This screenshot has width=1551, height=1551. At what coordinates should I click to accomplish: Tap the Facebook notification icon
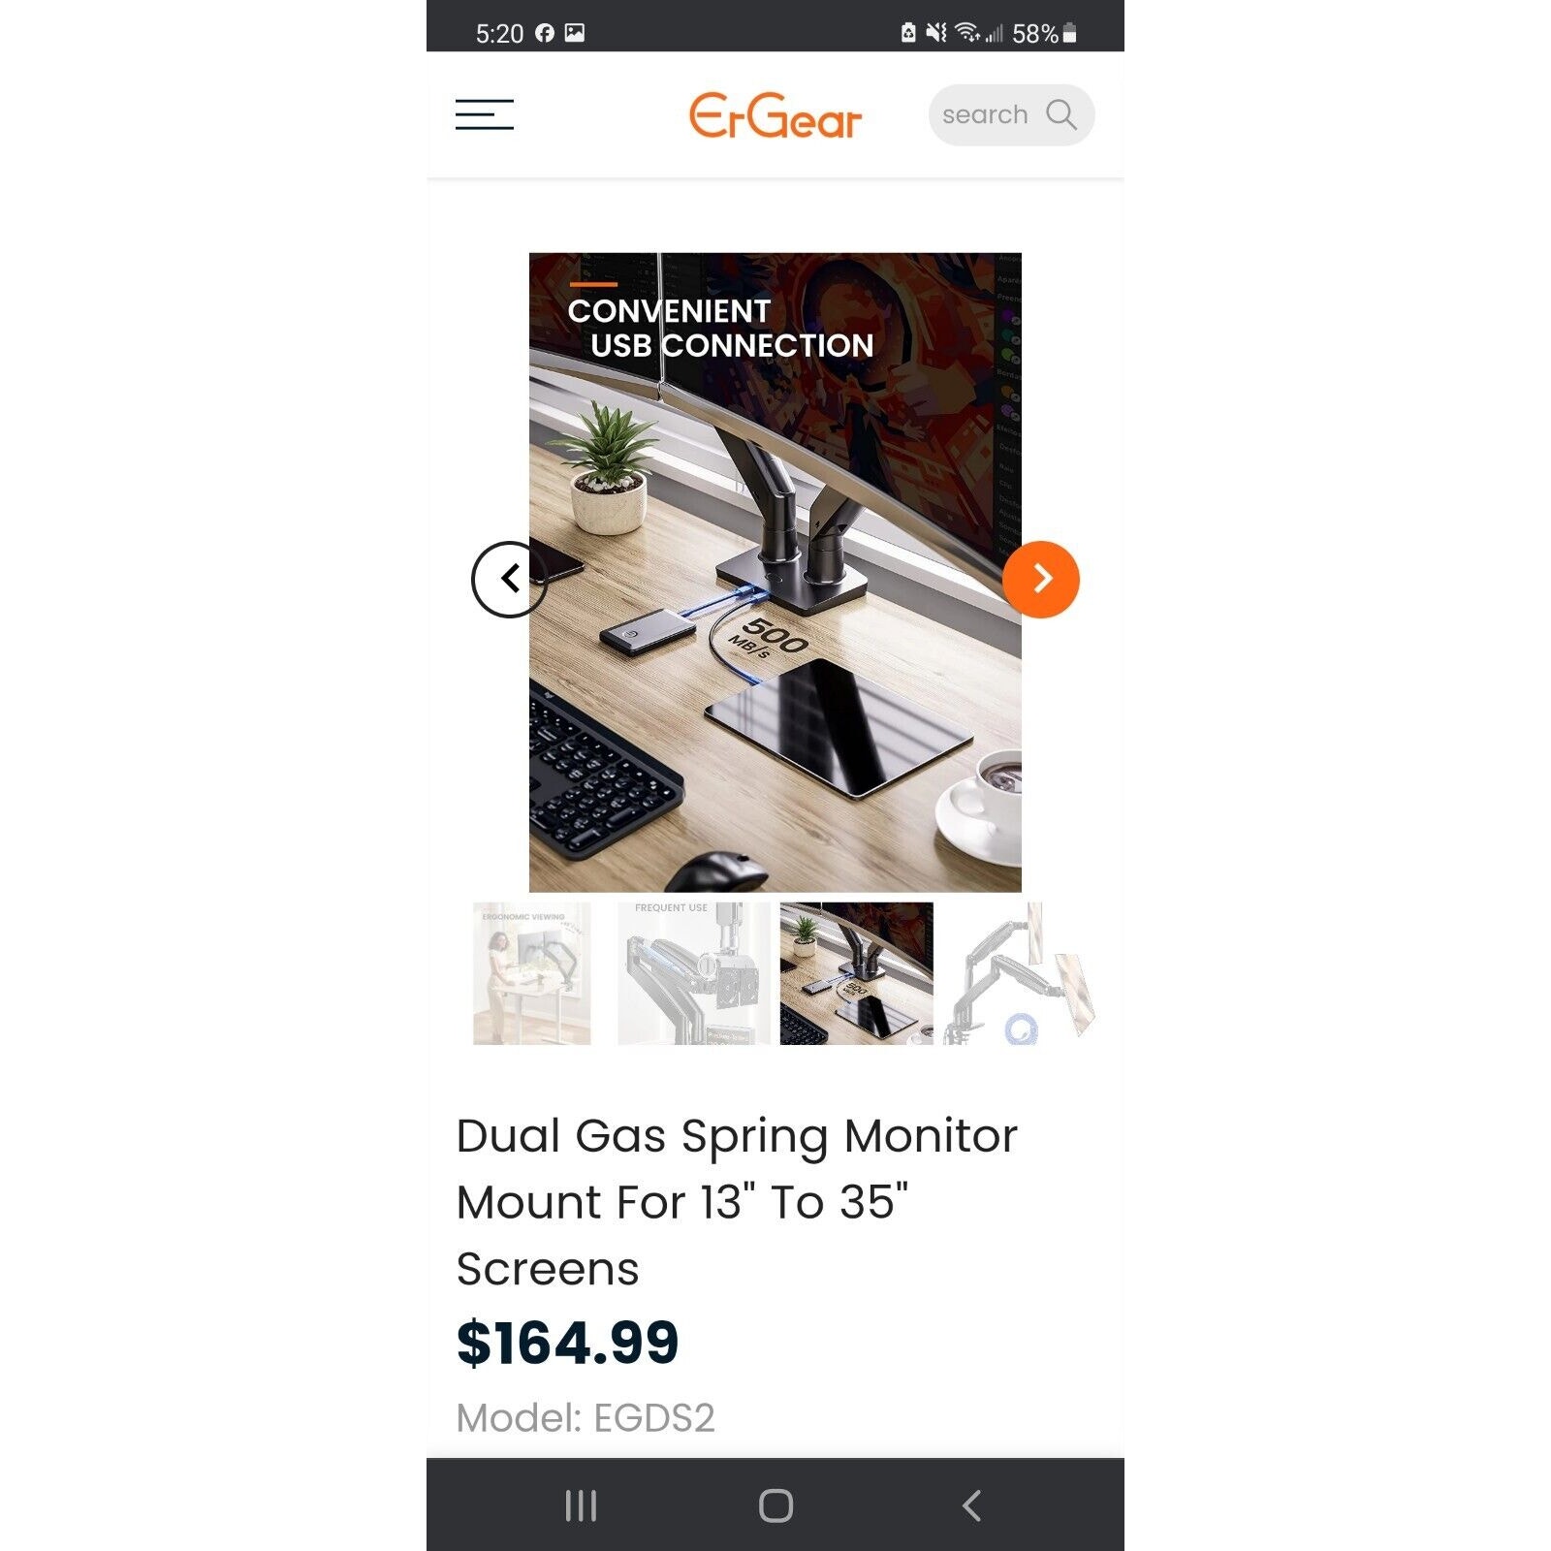[x=545, y=33]
